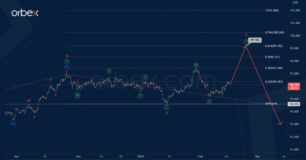The image size is (306, 160).
Task: Select red z label above 99.182 target
Action: tap(246, 35)
